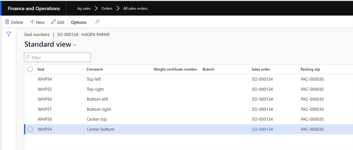Click the 'Top right' comment cell
The image size is (353, 150).
click(x=95, y=89)
